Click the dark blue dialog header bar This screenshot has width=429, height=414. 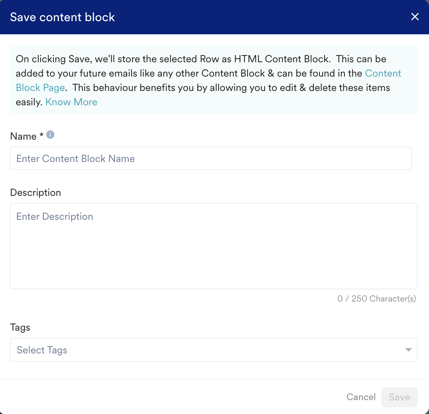(x=239, y=17)
